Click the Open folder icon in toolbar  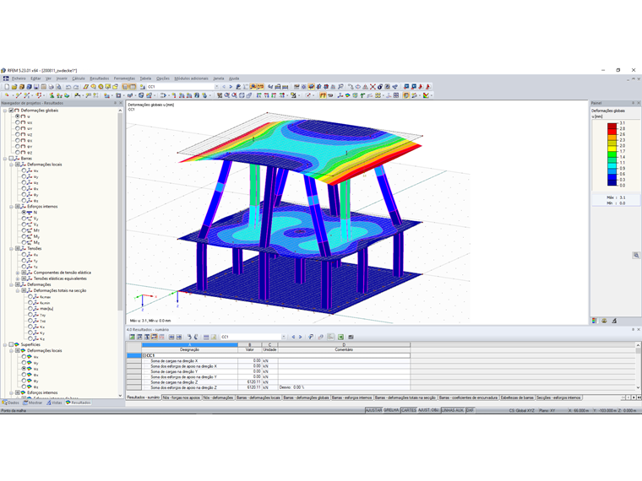coord(14,87)
